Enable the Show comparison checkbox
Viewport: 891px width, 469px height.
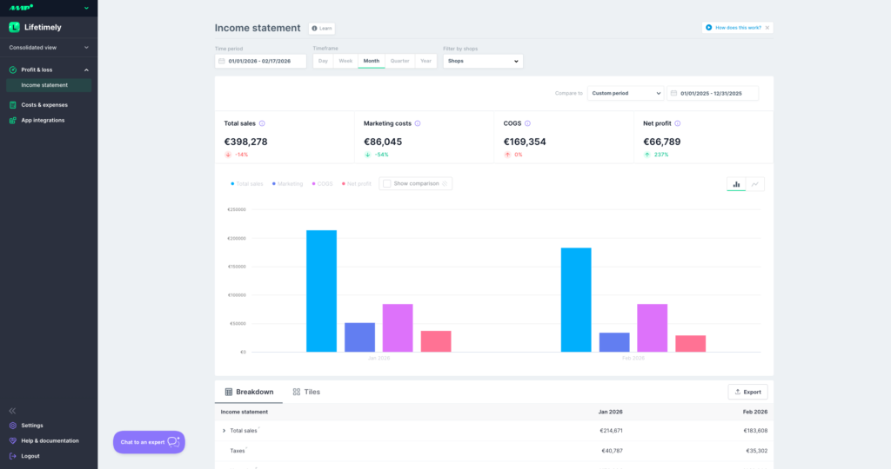point(387,184)
